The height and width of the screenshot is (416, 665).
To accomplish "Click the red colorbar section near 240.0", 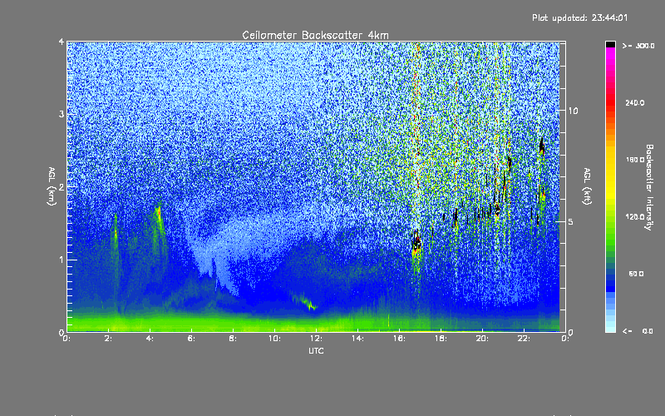I will pyautogui.click(x=610, y=103).
